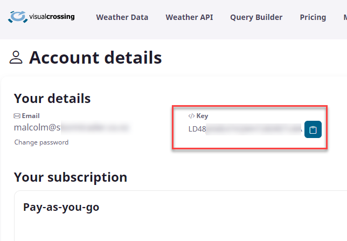Click the person icon beside Account details

pyautogui.click(x=16, y=58)
